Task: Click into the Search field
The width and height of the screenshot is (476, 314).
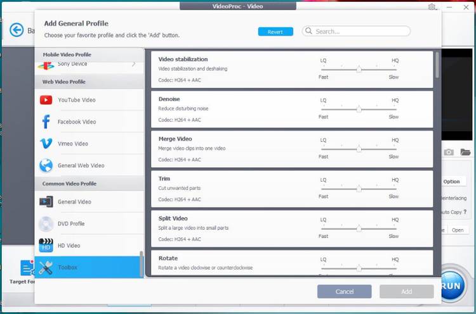Action: [356, 31]
